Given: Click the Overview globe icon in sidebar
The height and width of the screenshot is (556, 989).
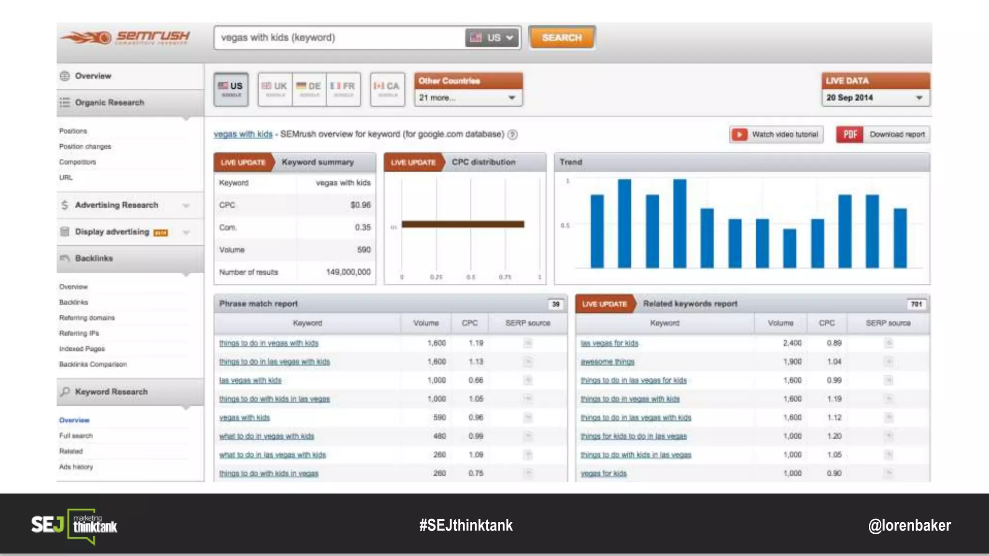Looking at the screenshot, I should click(x=65, y=76).
